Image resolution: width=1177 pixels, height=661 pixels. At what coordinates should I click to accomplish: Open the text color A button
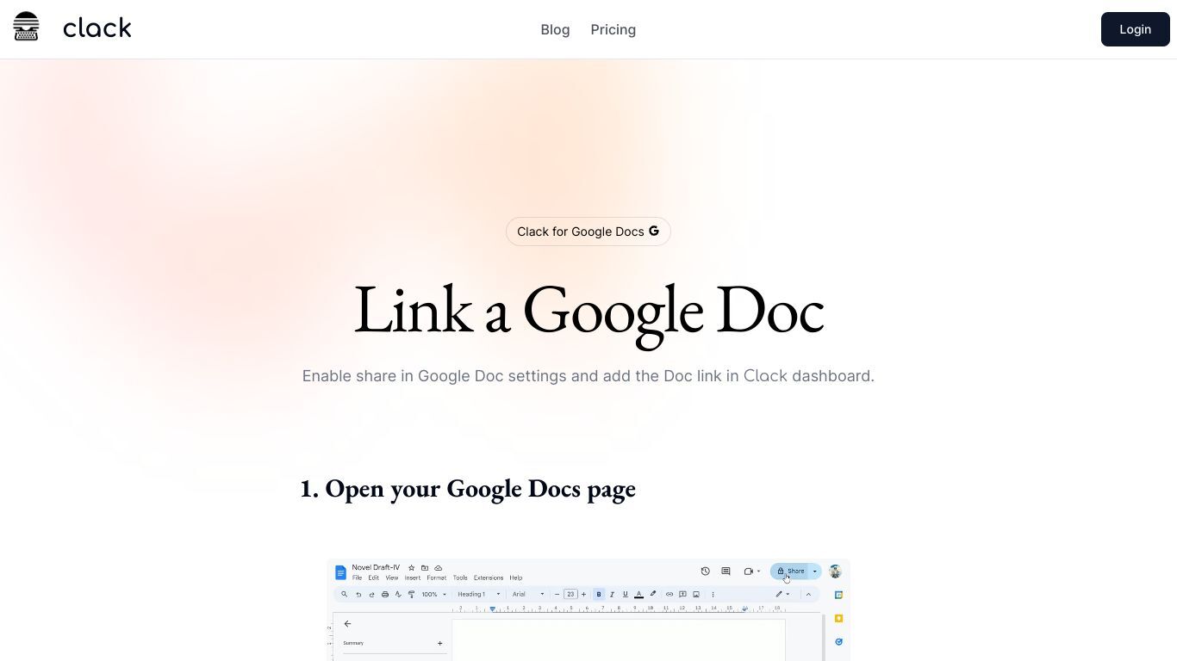pos(638,595)
